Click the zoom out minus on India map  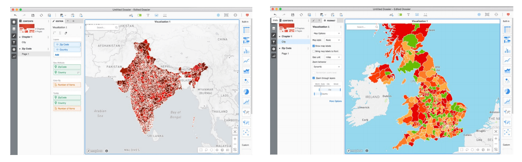235,144
